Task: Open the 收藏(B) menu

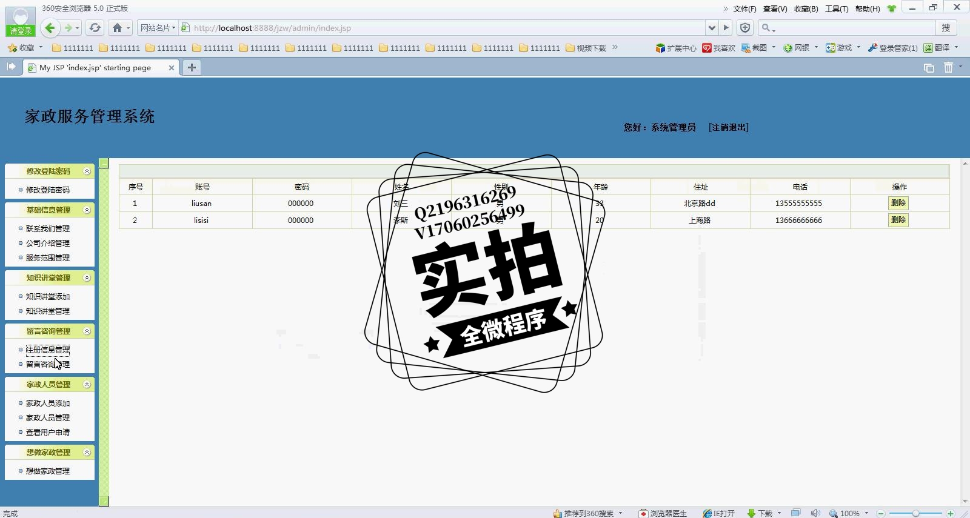Action: (806, 8)
